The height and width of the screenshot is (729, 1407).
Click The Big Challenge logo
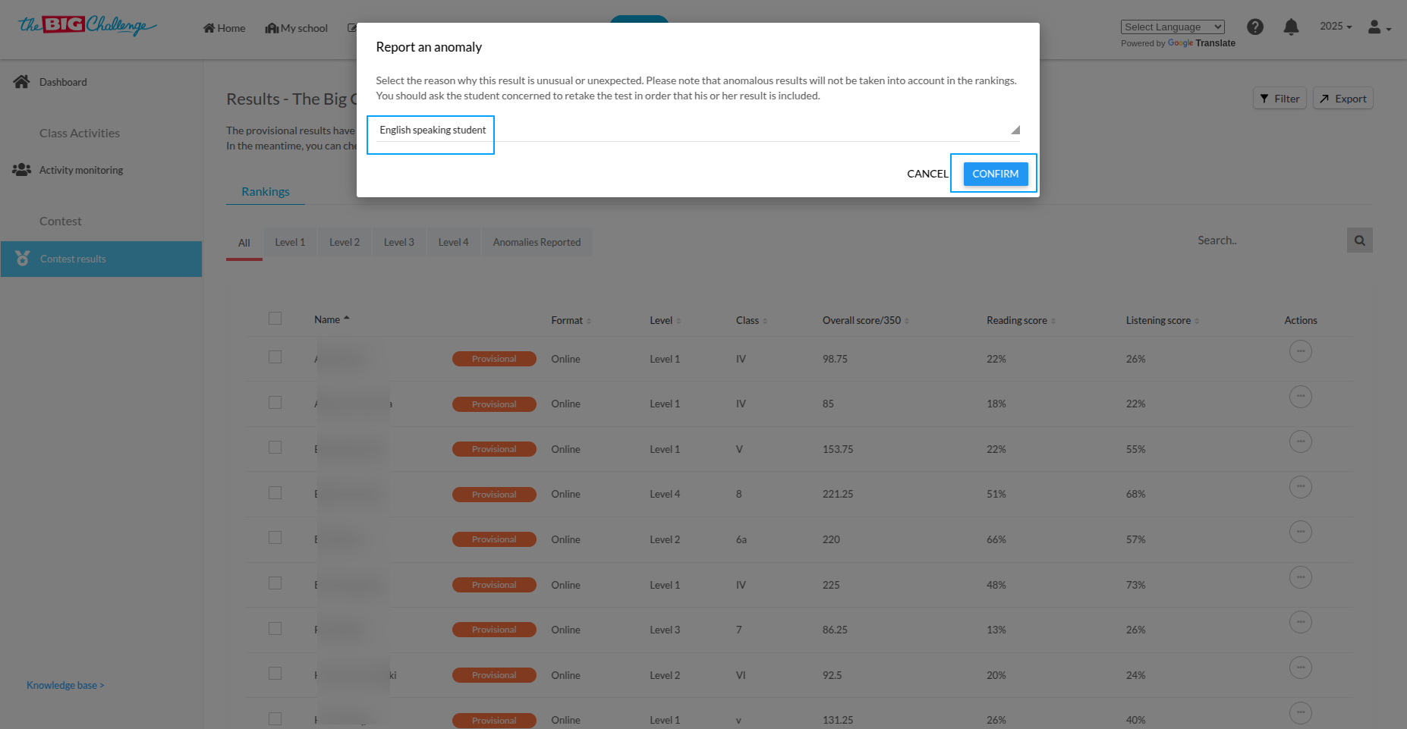tap(87, 26)
